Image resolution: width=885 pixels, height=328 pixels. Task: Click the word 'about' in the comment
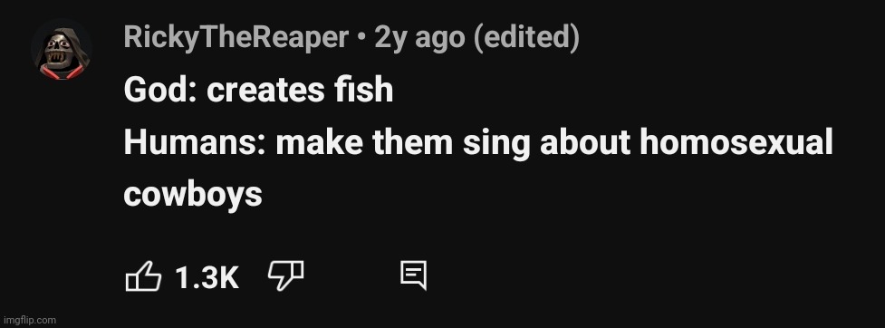[585, 141]
